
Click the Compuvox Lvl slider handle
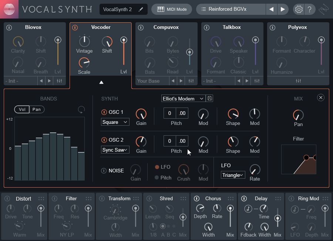click(x=189, y=52)
